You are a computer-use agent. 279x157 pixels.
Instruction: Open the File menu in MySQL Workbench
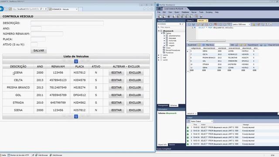[159, 12]
